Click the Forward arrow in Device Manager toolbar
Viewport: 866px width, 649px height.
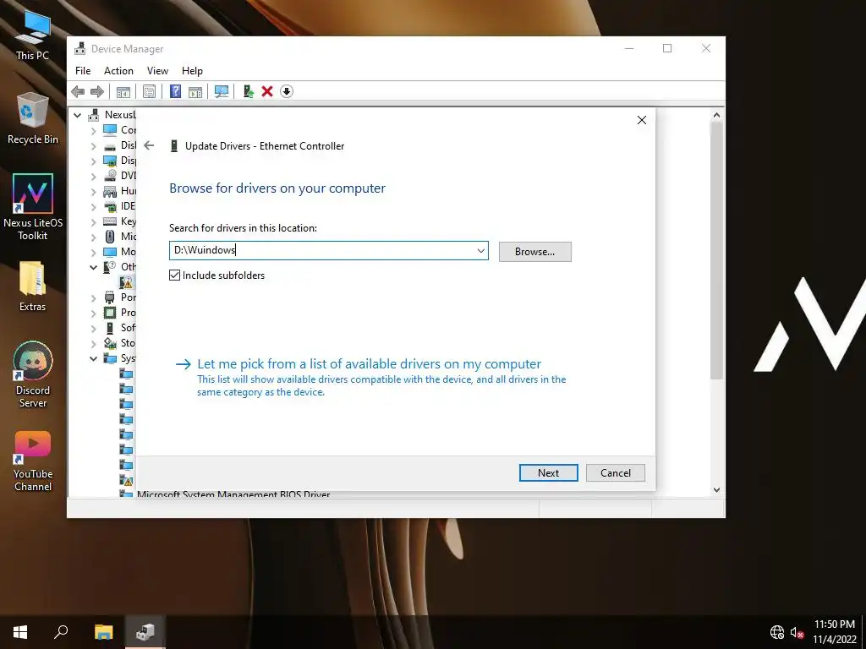[96, 91]
